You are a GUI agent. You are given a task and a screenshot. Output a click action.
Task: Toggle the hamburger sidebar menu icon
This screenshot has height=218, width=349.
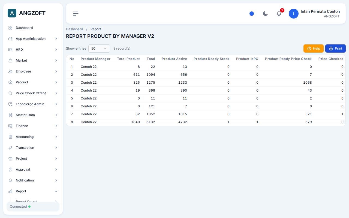(76, 13)
